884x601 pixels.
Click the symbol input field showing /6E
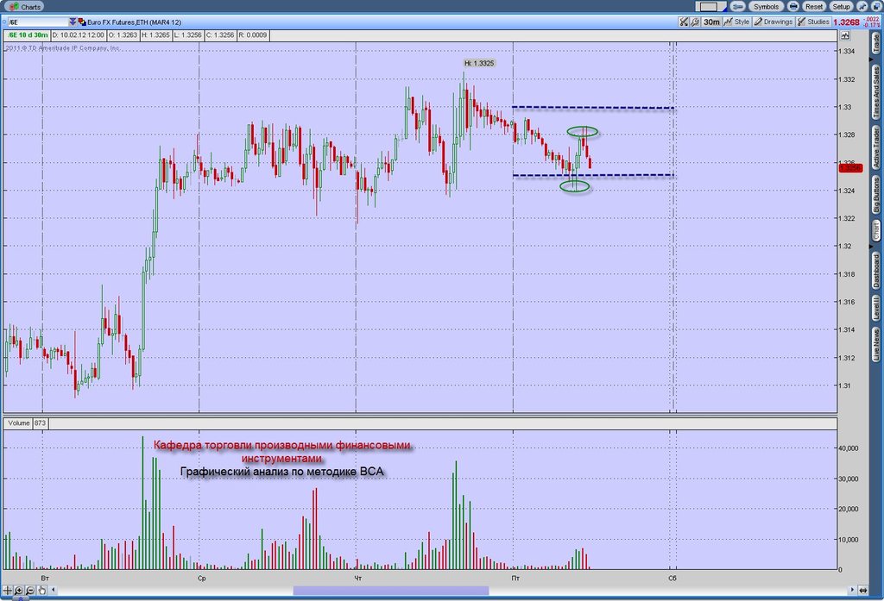click(37, 22)
